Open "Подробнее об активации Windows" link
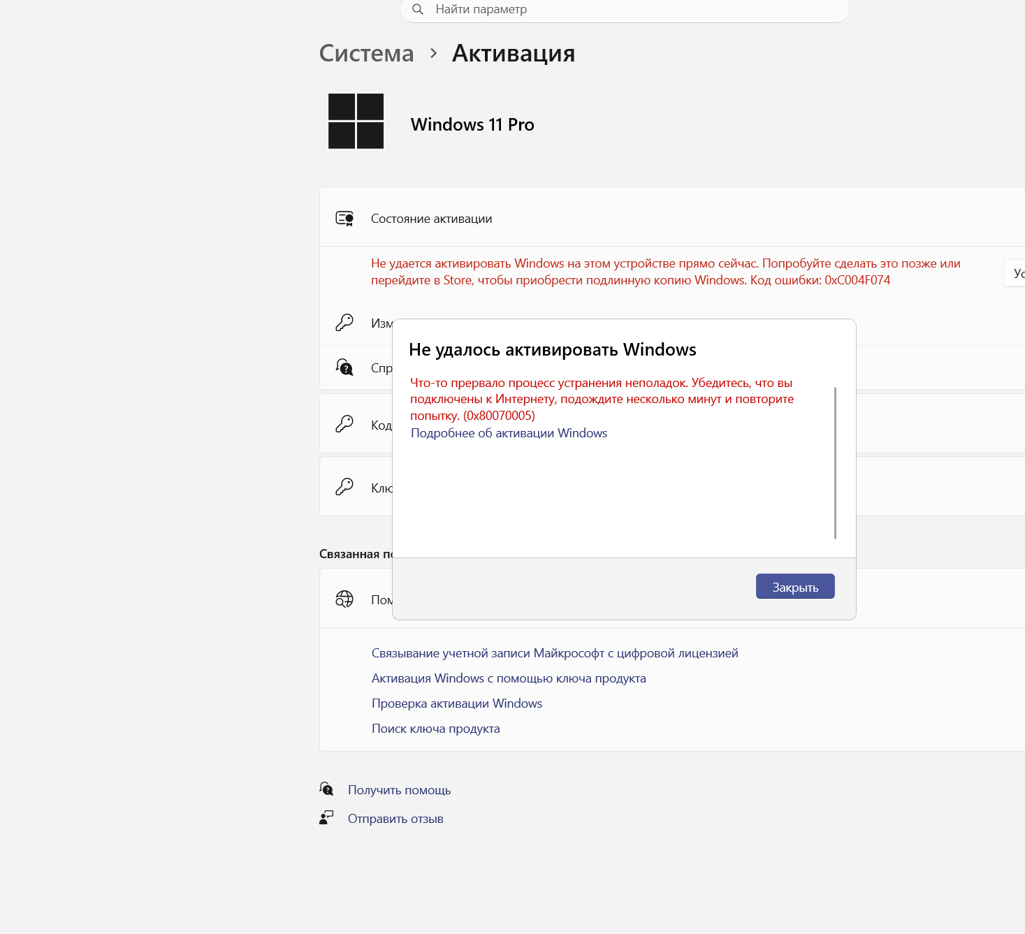This screenshot has width=1025, height=934. click(509, 433)
